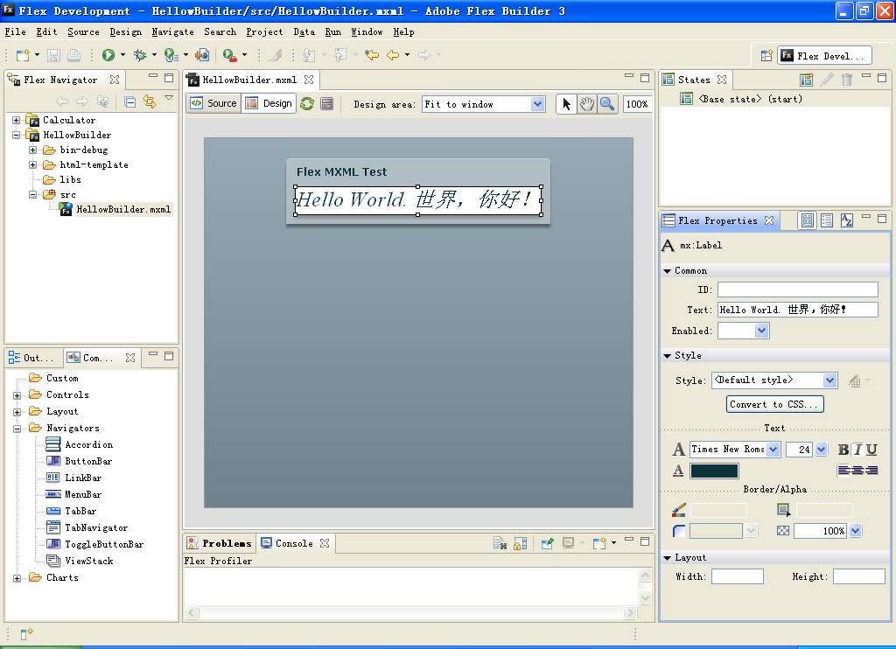Image resolution: width=896 pixels, height=649 pixels.
Task: Click the Height input field
Action: tap(859, 576)
